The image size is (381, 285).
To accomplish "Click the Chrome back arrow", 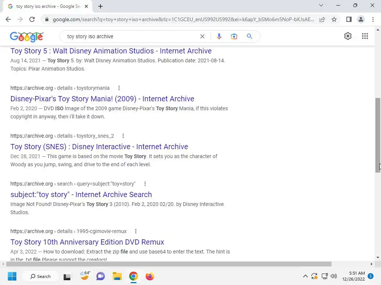I will (8, 19).
